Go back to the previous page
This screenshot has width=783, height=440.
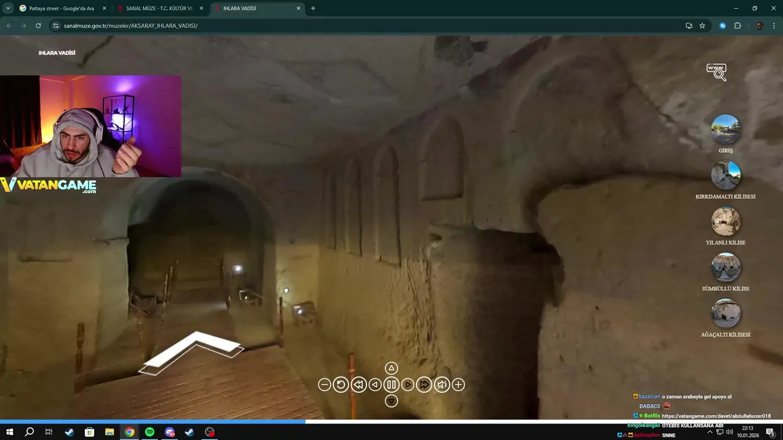click(9, 26)
